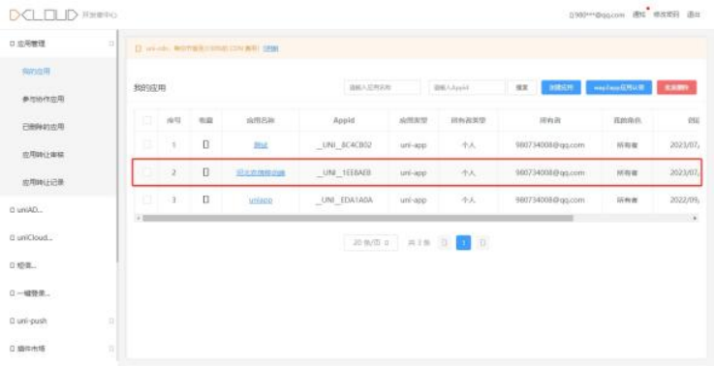
Task: Click the 应用名称 column header
Action: [261, 121]
